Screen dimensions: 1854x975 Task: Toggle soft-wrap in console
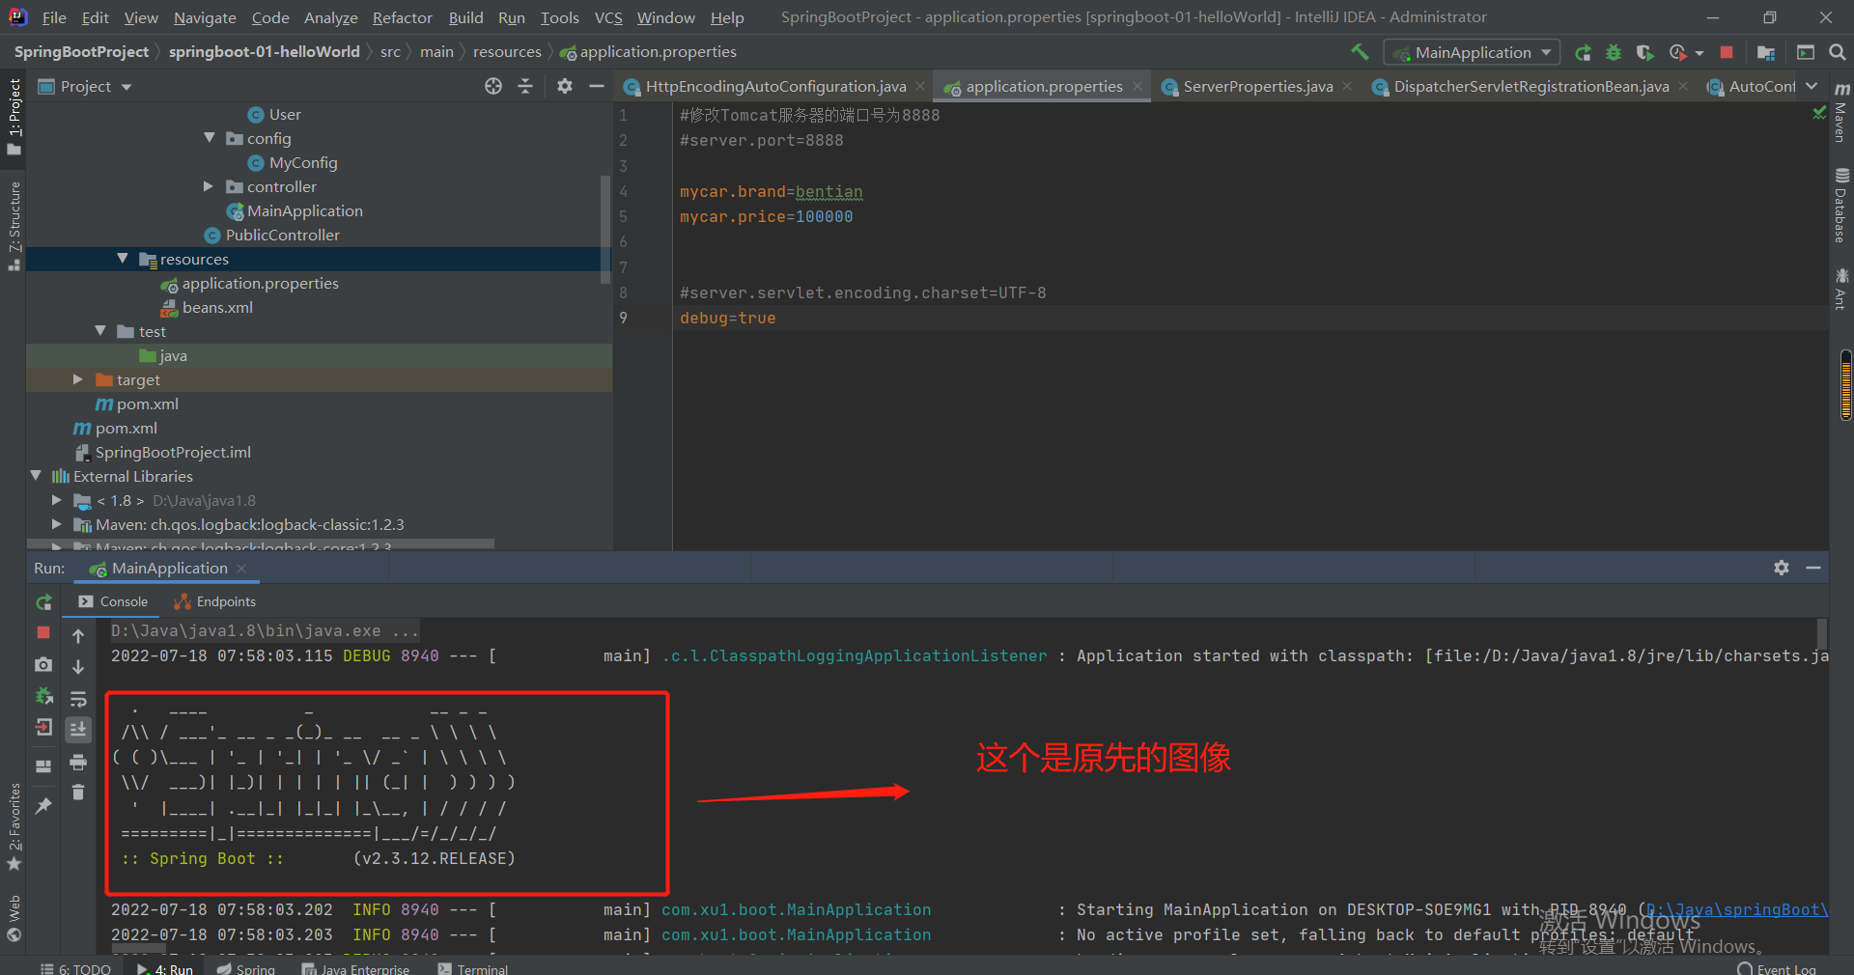point(78,698)
